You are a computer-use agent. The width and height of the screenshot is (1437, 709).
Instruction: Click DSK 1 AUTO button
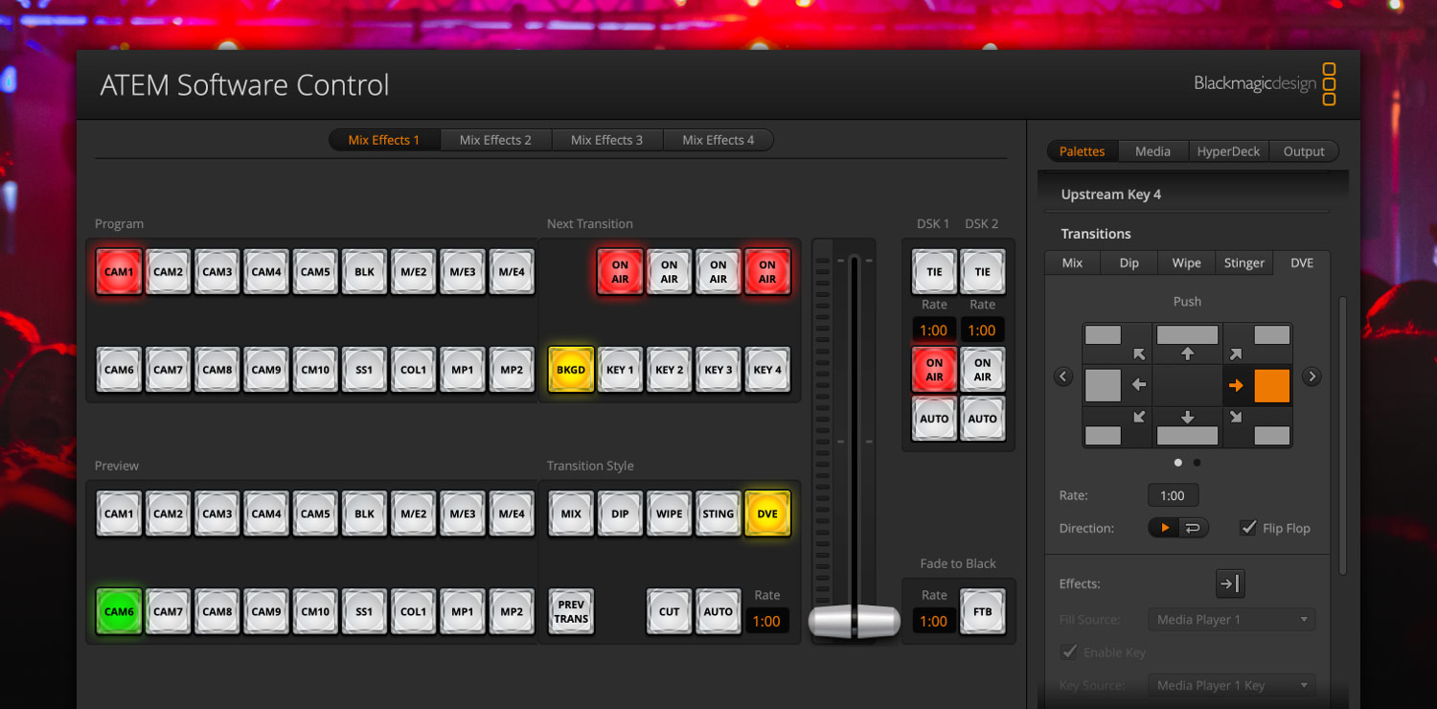click(934, 419)
